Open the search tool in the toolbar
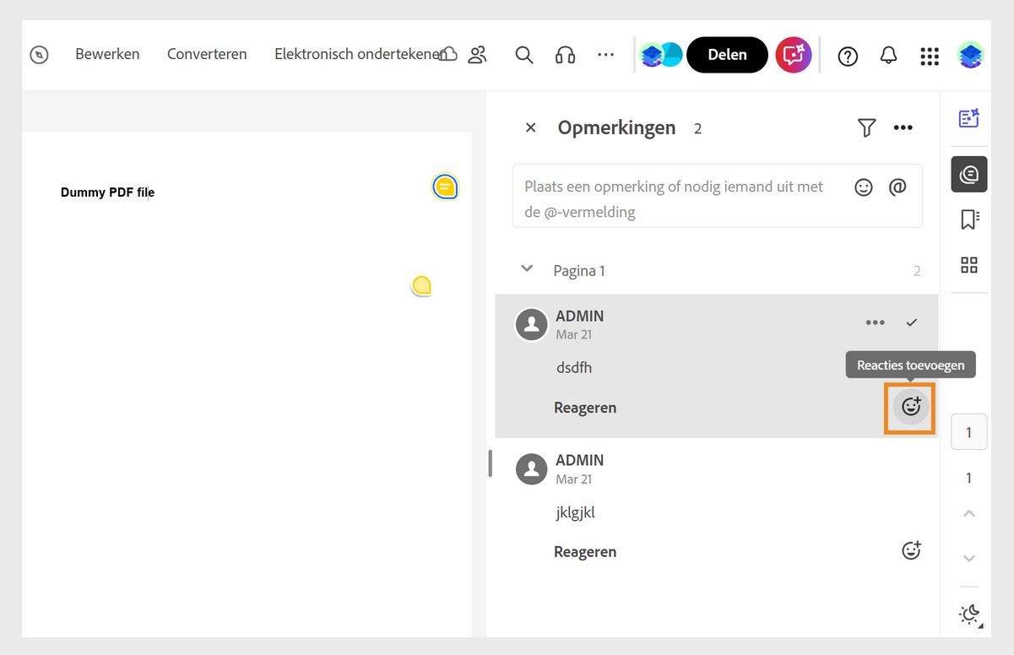Viewport: 1014px width, 655px height. click(x=523, y=54)
